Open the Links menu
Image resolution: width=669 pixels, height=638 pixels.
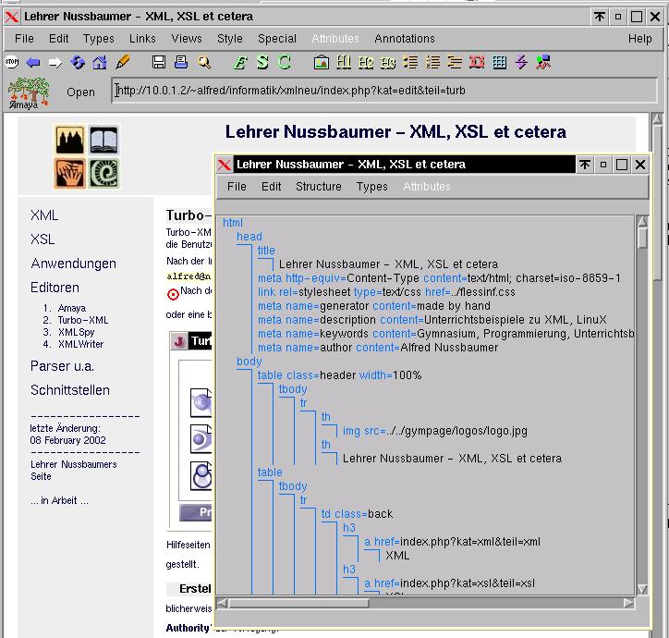(142, 39)
